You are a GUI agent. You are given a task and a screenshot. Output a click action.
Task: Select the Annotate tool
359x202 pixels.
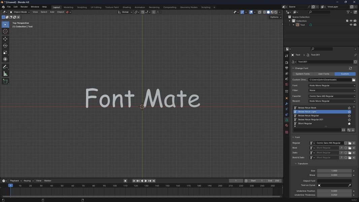point(5,67)
